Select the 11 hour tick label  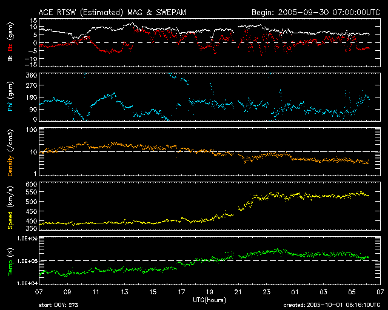[x=96, y=292]
